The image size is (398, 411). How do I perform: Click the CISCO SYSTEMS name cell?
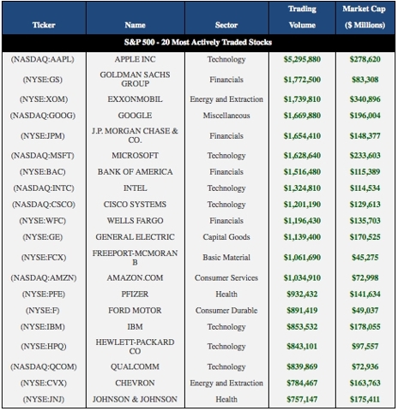(135, 205)
